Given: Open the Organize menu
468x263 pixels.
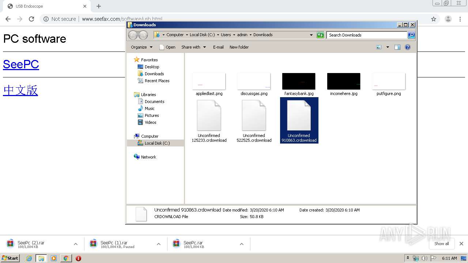Looking at the screenshot, I should point(141,47).
